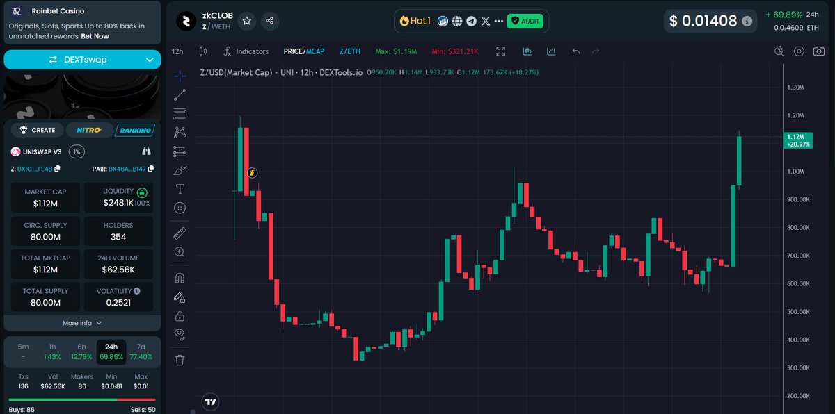
Task: Open the 0X1C1...FE48 token address link
Action: coord(35,169)
